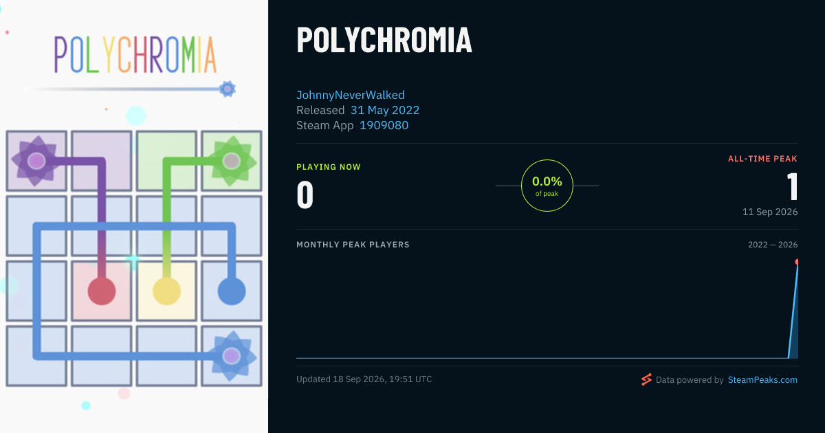Click the rainbow POLYCHROMIA game logo
Image resolution: width=825 pixels, height=433 pixels.
pyautogui.click(x=135, y=54)
